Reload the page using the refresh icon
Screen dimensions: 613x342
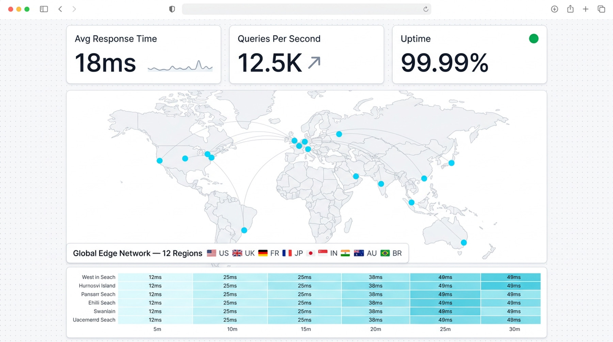click(x=426, y=9)
